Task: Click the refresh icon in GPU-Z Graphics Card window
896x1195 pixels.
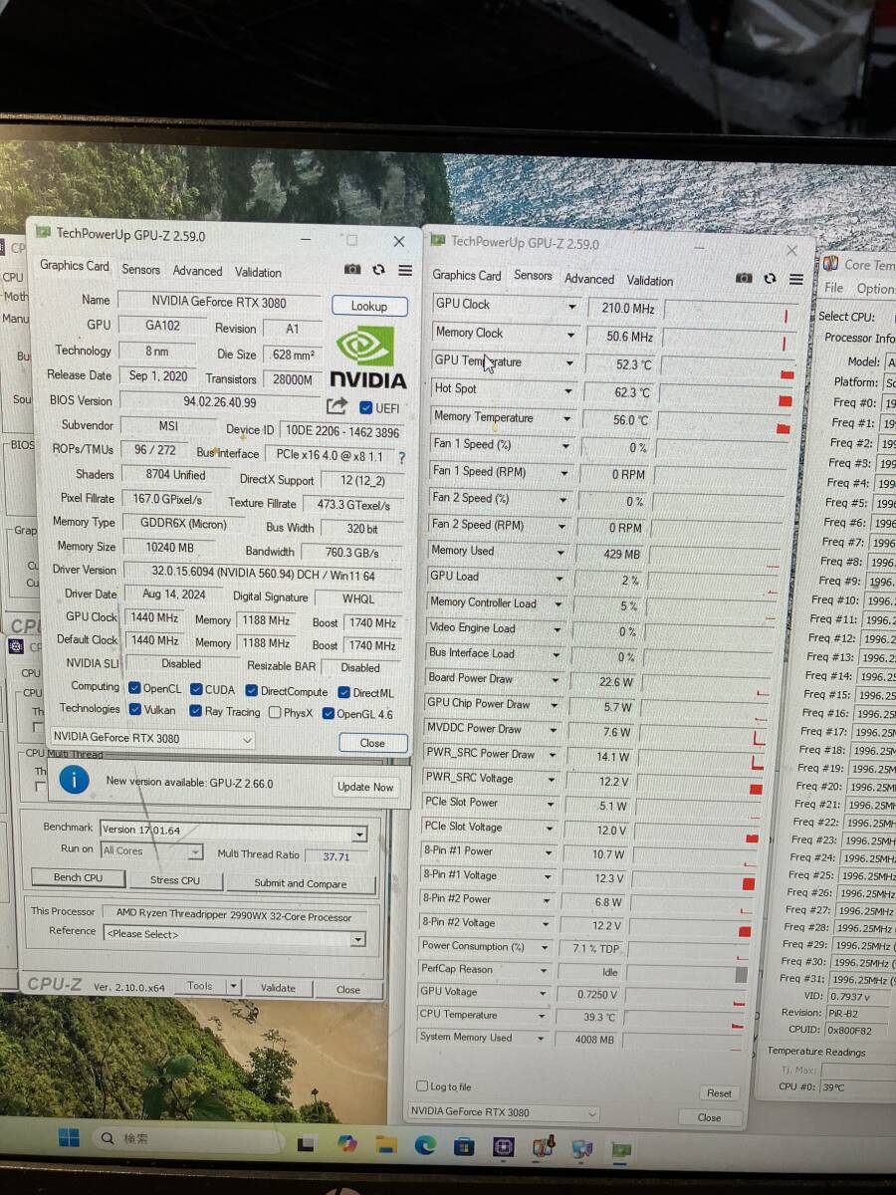Action: [378, 270]
